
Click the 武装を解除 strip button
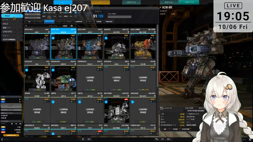(x=189, y=108)
